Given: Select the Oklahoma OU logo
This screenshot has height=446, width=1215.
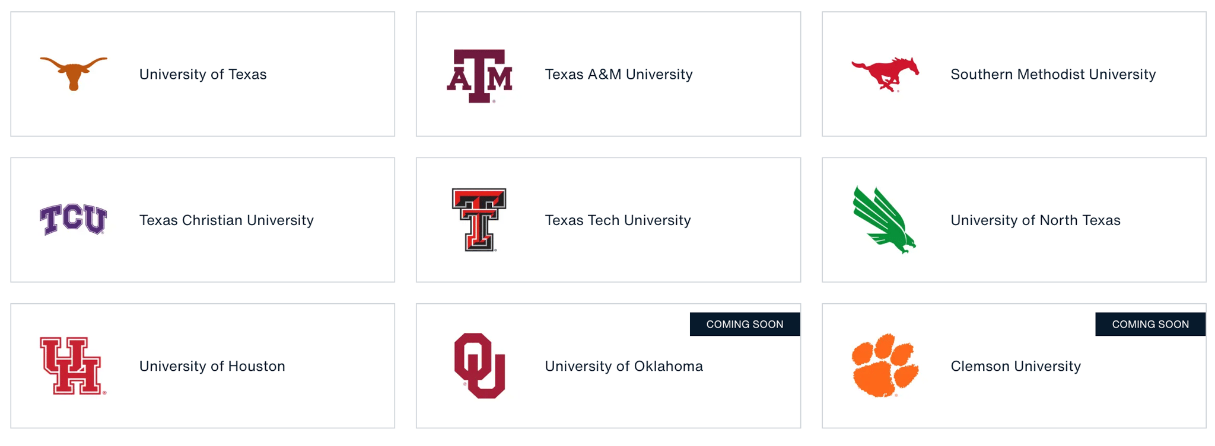Looking at the screenshot, I should pyautogui.click(x=479, y=365).
